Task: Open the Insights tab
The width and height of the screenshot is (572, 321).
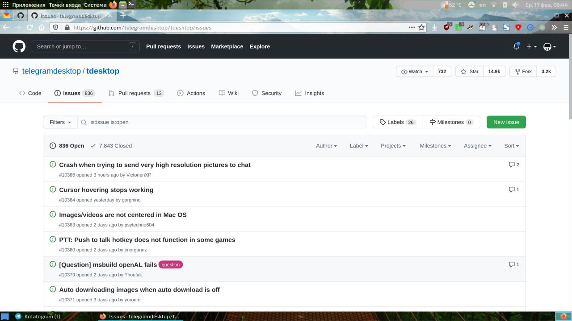Action: [x=309, y=93]
